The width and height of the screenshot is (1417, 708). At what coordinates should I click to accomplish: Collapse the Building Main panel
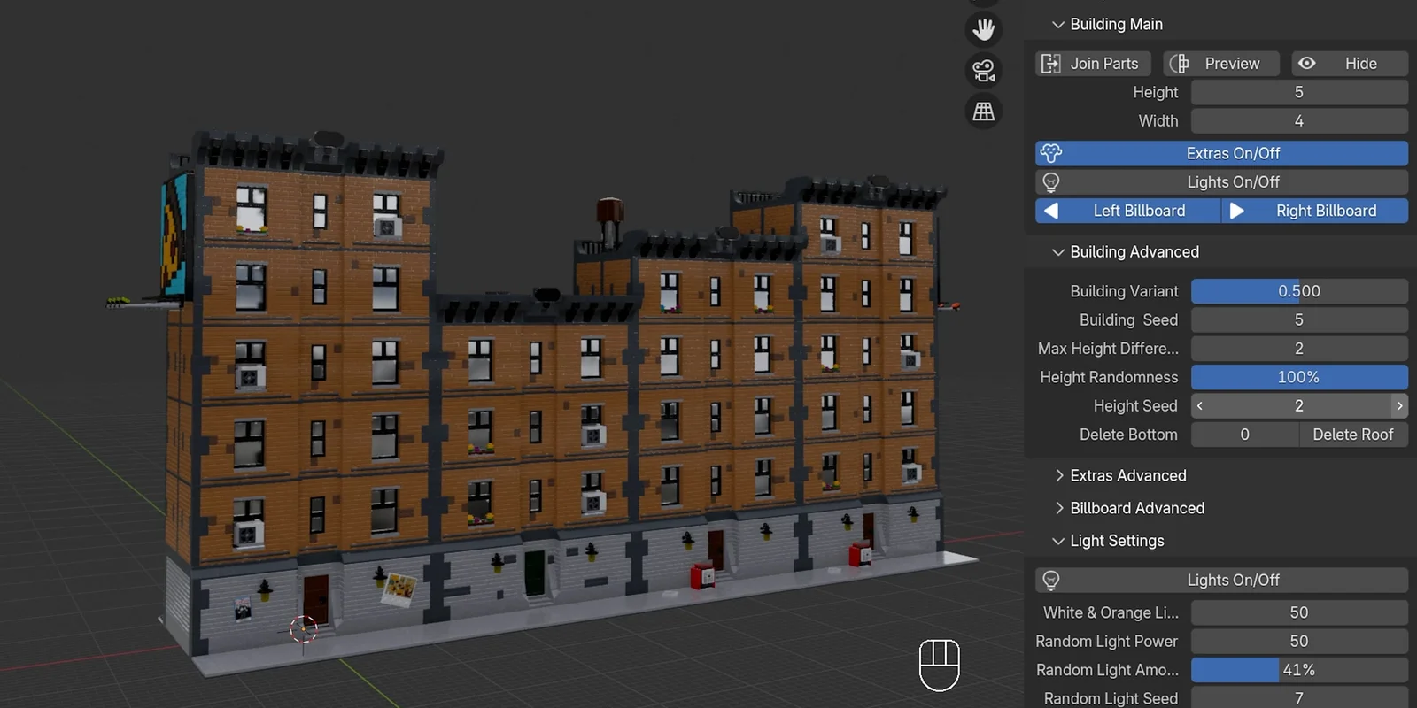1057,25
